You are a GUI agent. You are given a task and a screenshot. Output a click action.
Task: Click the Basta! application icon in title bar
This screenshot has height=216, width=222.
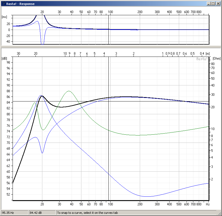click(x=4, y=4)
